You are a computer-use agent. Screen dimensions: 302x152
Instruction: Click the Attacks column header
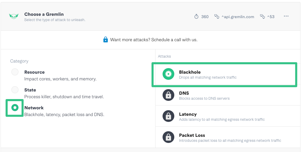(164, 56)
